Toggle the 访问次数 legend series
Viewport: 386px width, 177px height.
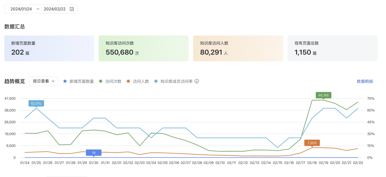click(110, 82)
